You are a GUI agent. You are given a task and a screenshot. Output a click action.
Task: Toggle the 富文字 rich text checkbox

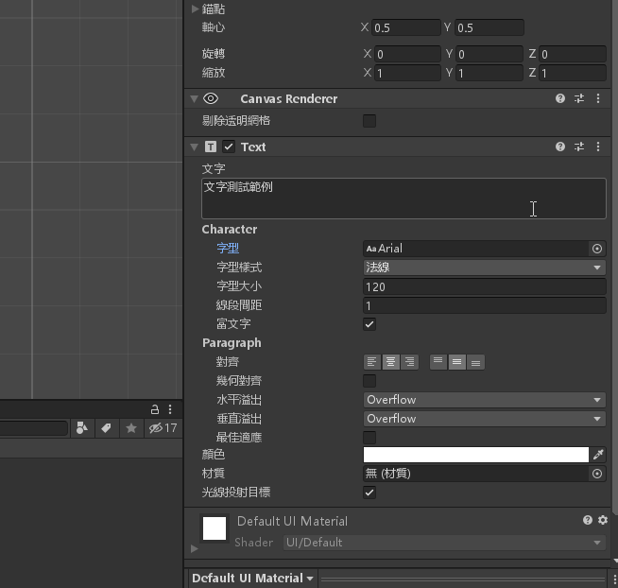[x=369, y=324]
